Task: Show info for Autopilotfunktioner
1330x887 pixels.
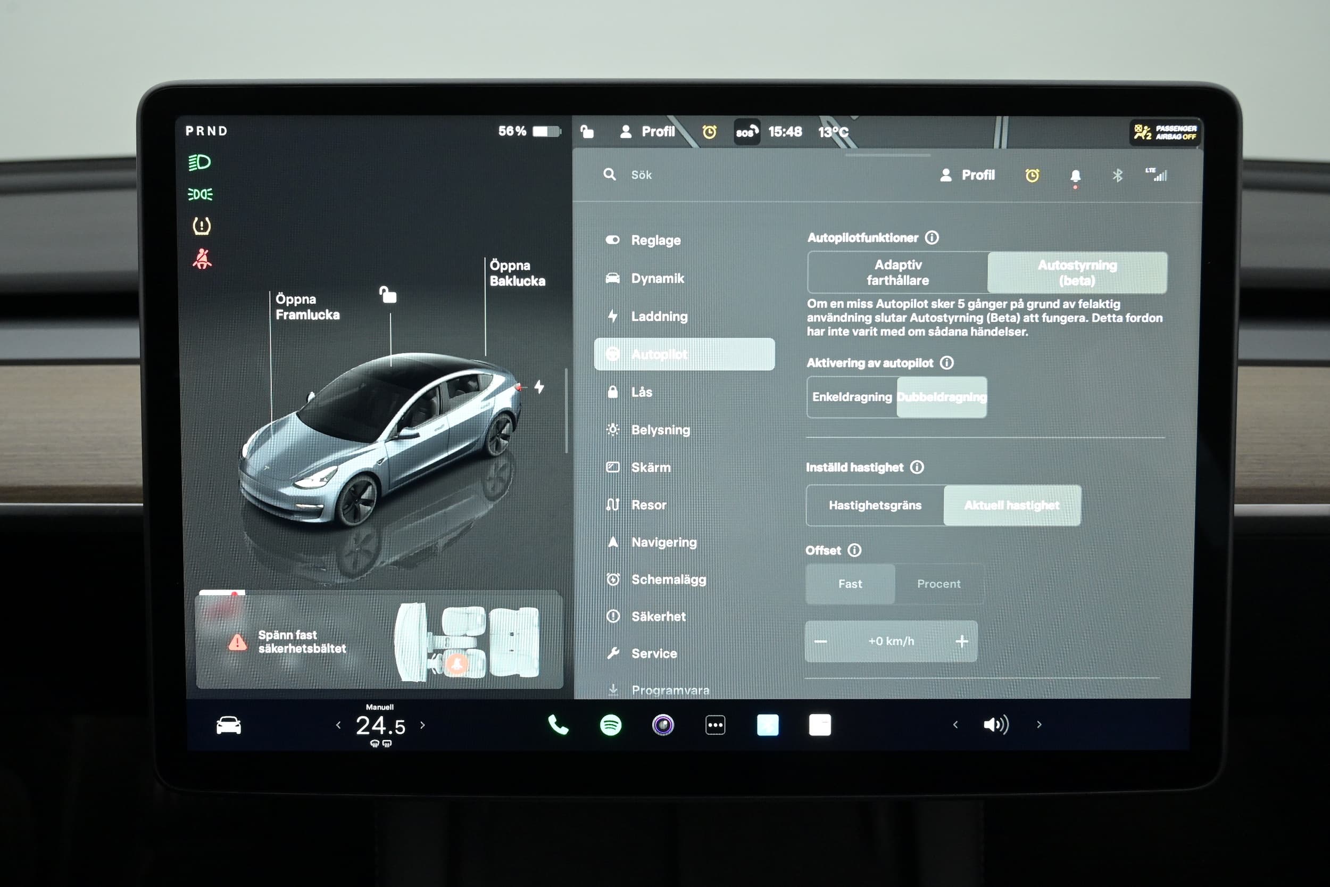Action: (x=932, y=238)
